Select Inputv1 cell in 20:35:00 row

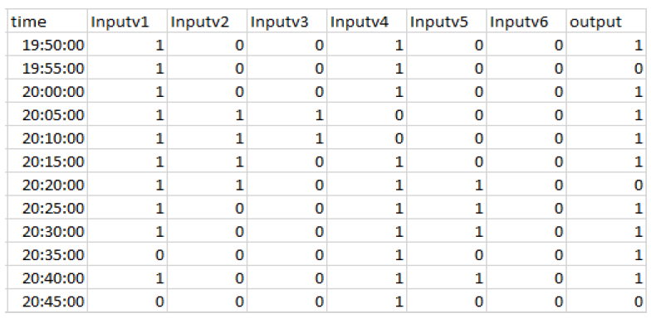(x=127, y=254)
